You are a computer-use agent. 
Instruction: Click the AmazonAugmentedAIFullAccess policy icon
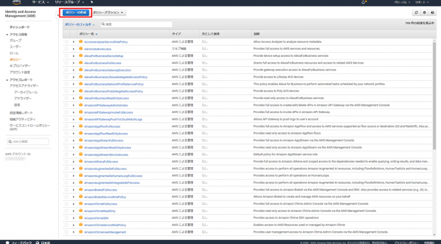point(81,168)
